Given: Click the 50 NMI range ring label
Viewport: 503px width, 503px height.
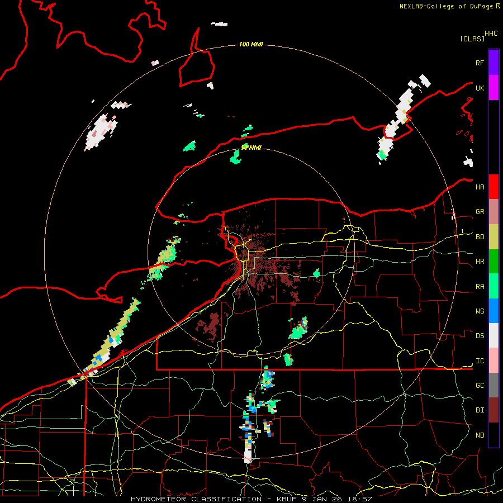Looking at the screenshot, I should [x=251, y=148].
